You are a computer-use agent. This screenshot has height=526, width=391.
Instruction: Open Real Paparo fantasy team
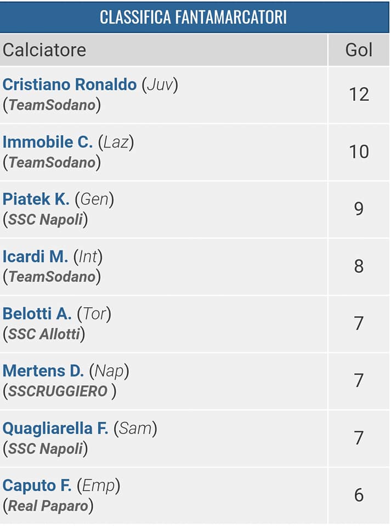point(48,506)
